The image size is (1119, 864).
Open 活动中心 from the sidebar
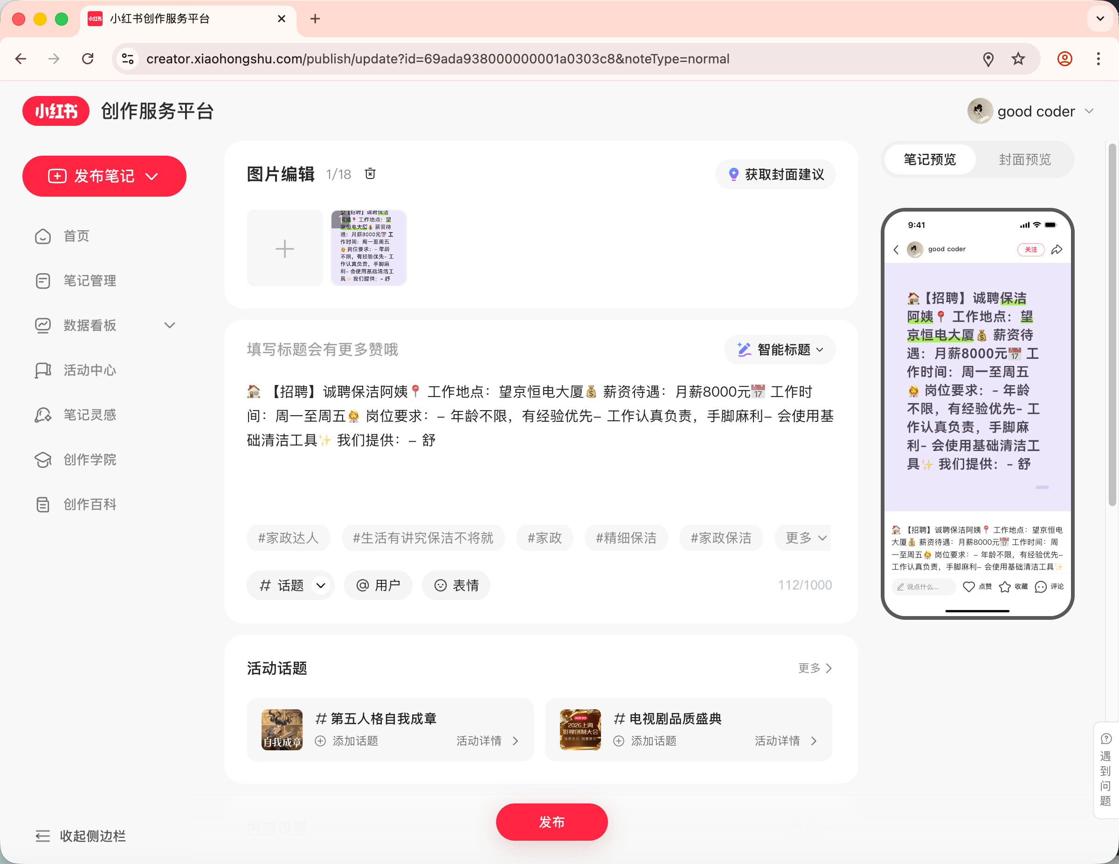[x=89, y=370]
